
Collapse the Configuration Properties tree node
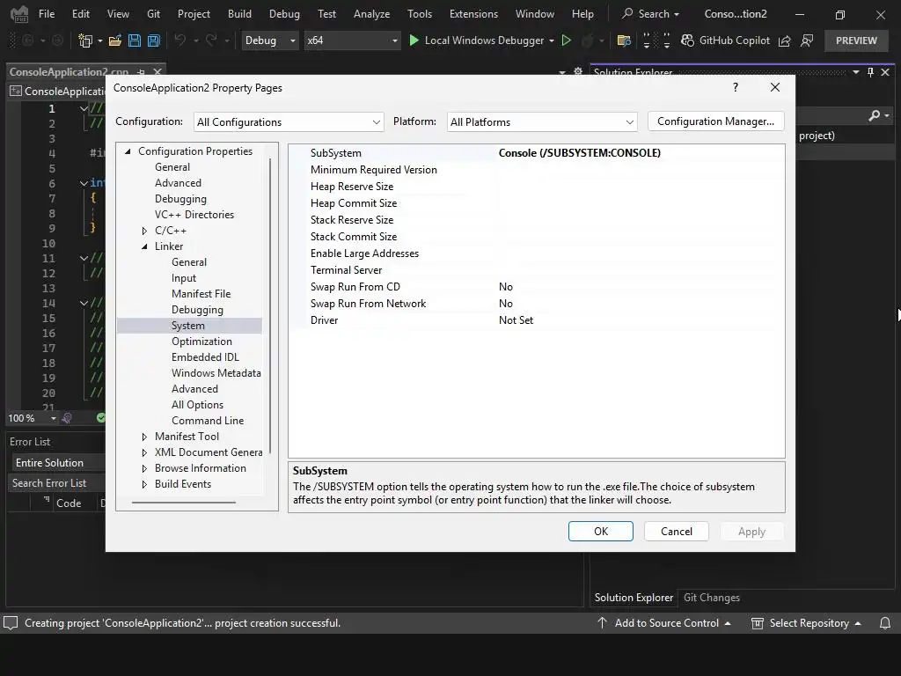tap(128, 151)
